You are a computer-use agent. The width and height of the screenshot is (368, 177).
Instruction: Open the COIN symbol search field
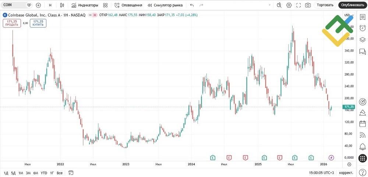(17, 5)
